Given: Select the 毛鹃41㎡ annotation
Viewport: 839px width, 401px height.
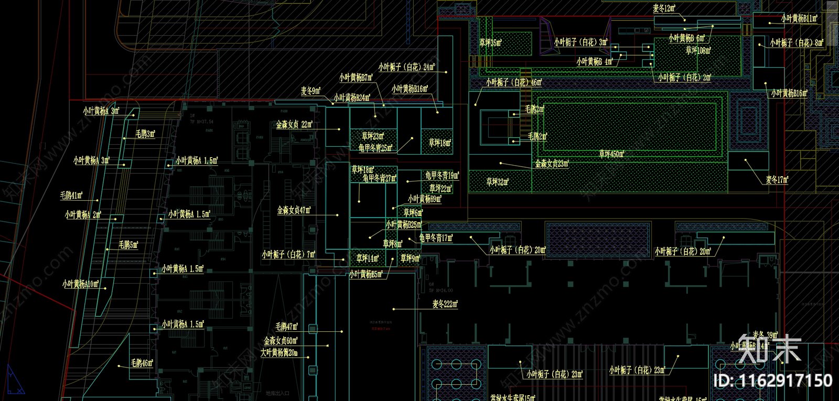Looking at the screenshot, I should point(71,196).
